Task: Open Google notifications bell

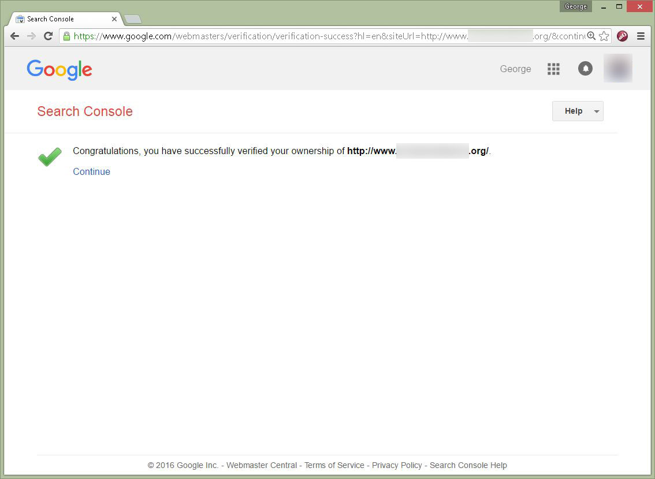Action: click(585, 69)
